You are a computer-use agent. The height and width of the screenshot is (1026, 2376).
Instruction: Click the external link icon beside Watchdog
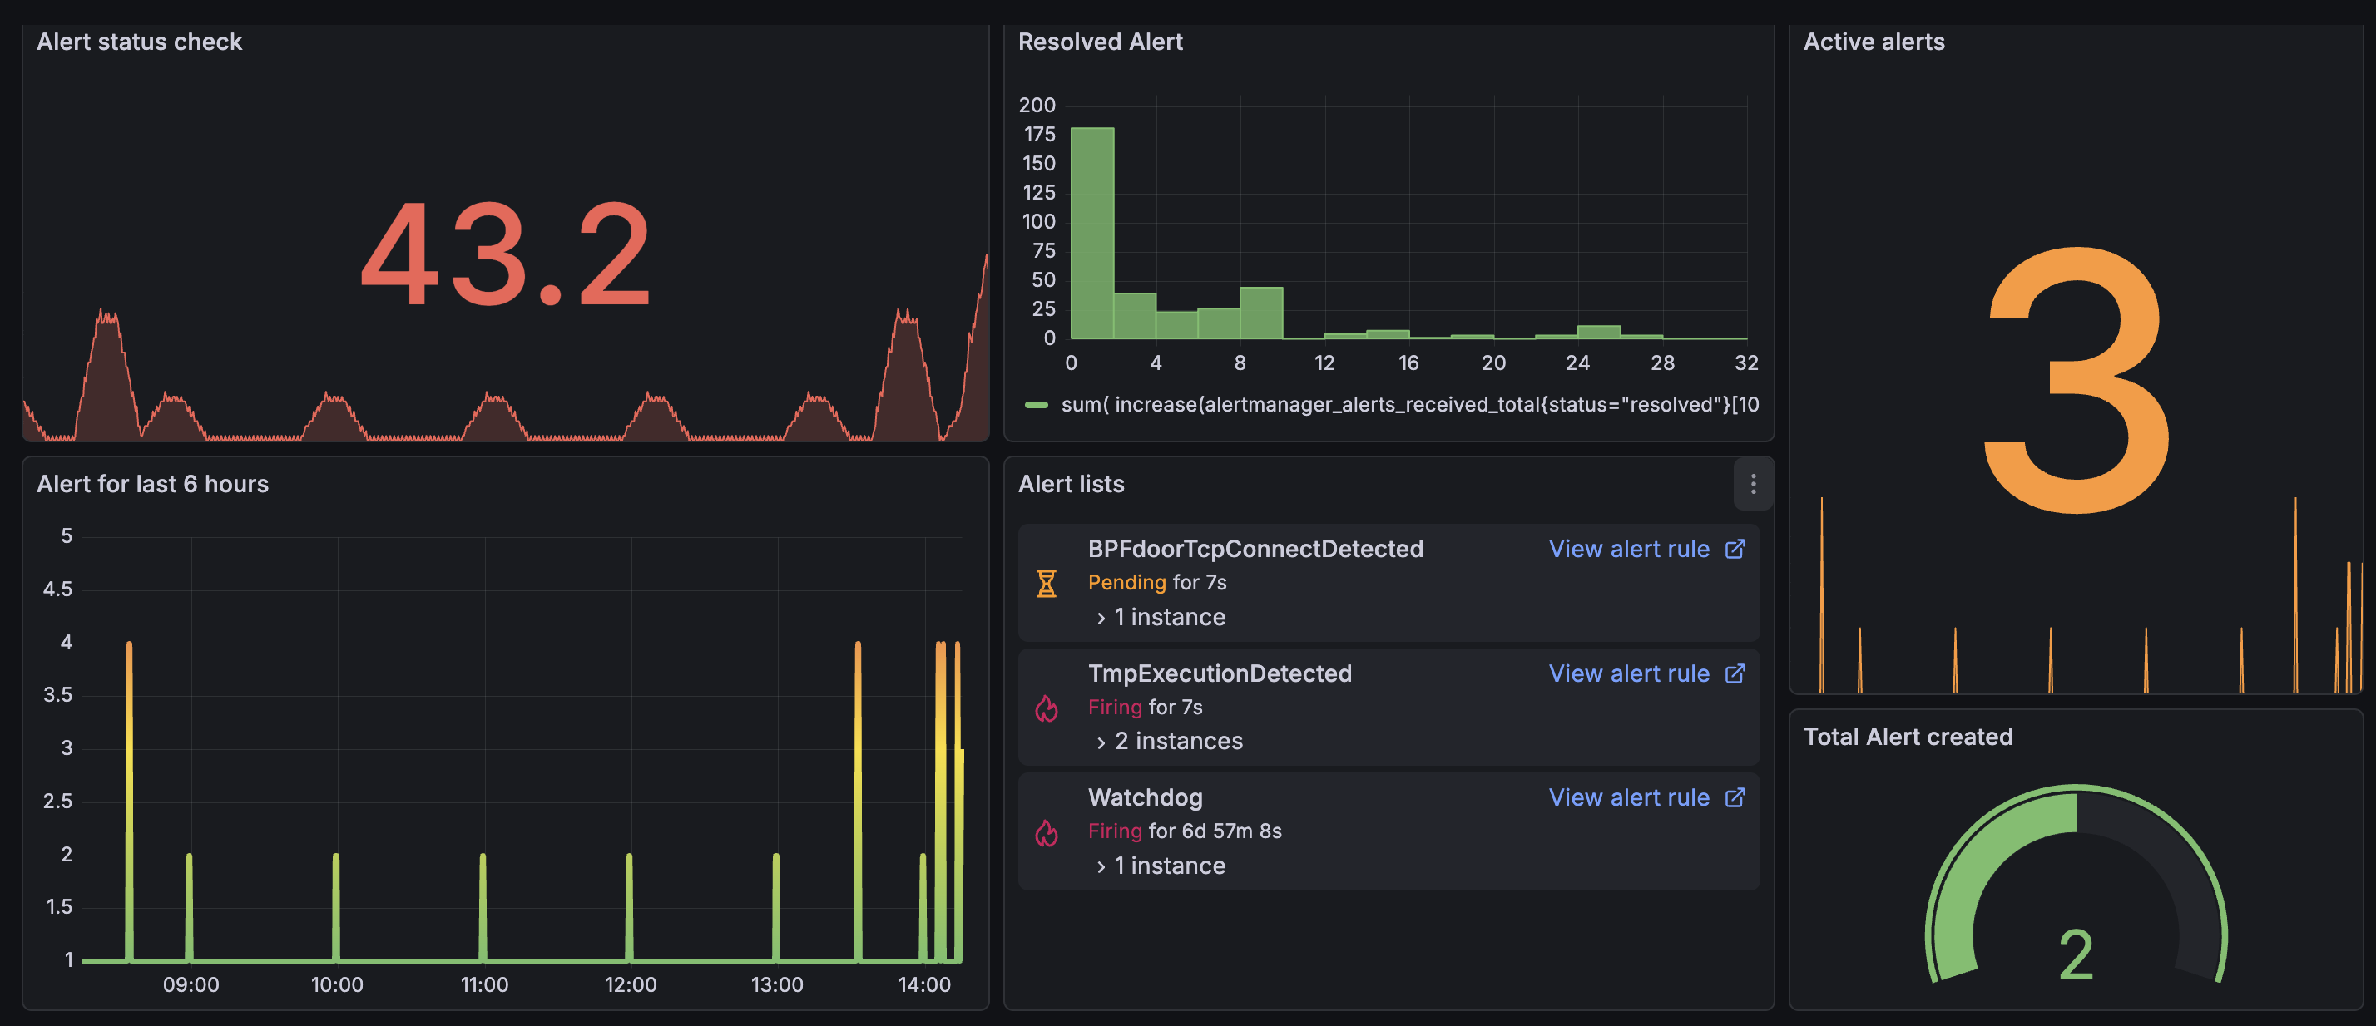(x=1735, y=797)
